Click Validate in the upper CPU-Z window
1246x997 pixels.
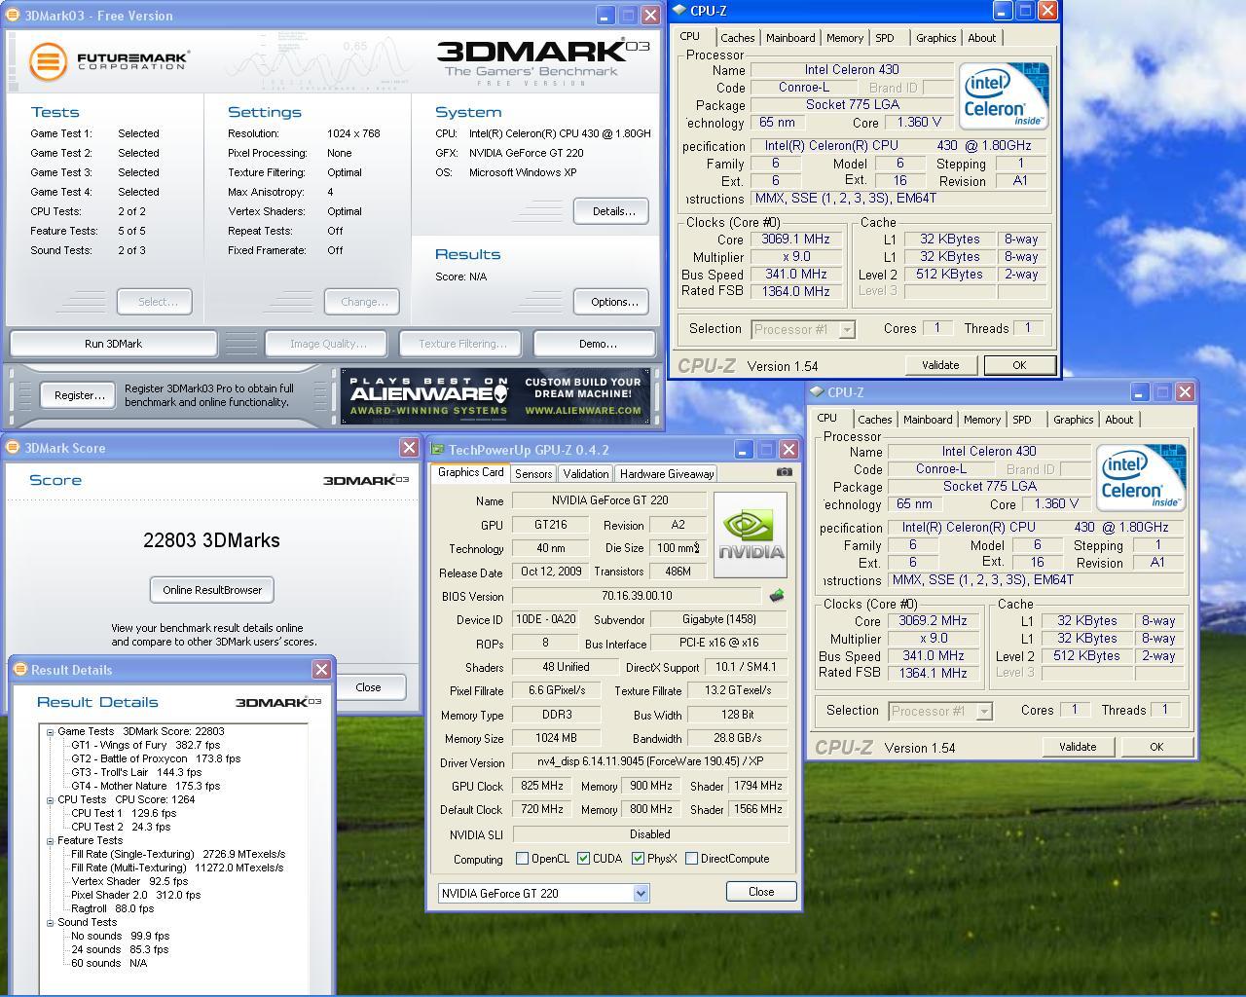(x=939, y=365)
